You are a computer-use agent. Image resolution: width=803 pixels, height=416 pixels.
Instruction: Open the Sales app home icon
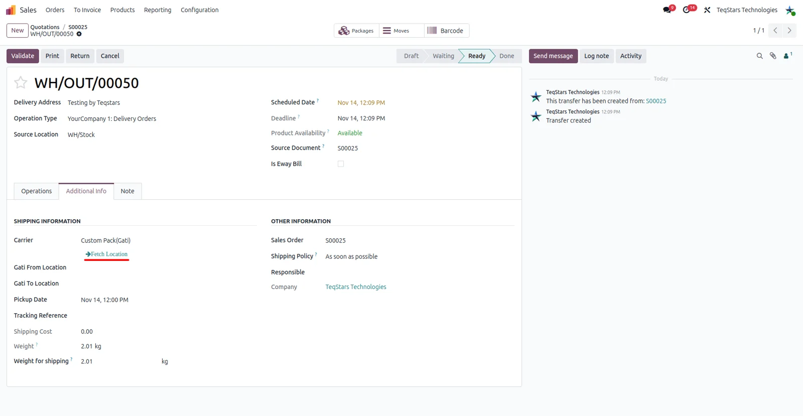11,10
